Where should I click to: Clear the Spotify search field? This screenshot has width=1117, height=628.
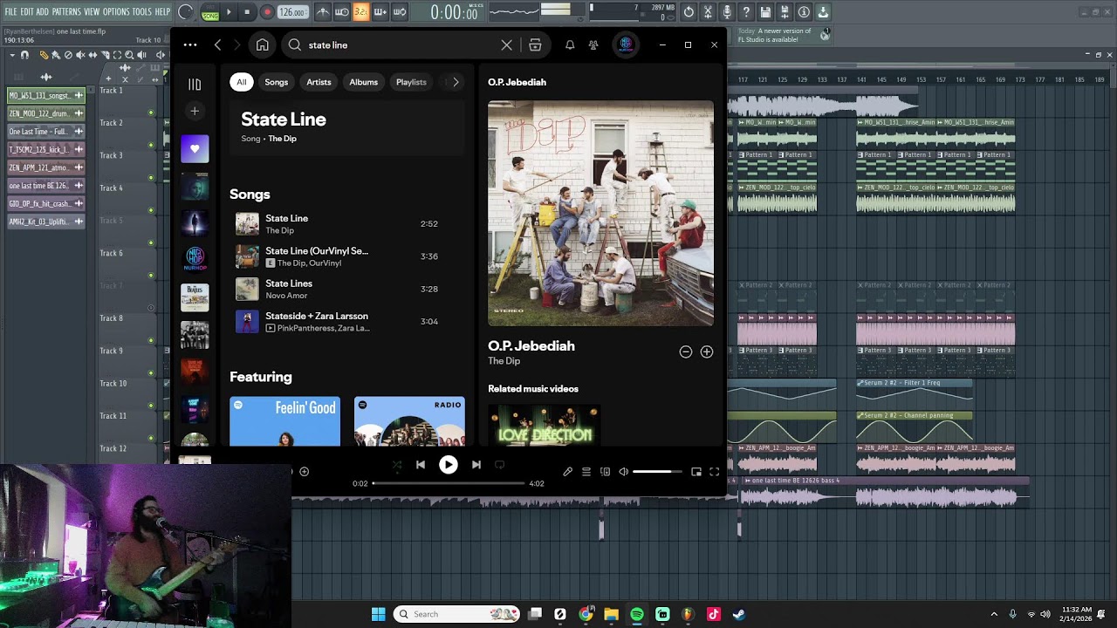507,44
